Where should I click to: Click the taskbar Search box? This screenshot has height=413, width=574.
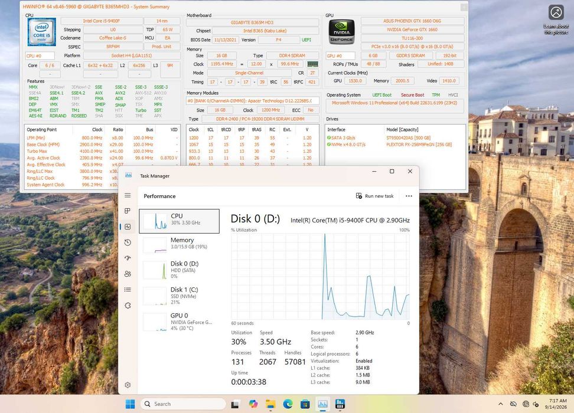tap(183, 404)
